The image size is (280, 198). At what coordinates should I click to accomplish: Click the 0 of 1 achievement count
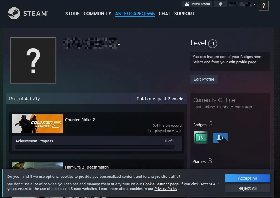pos(170,141)
